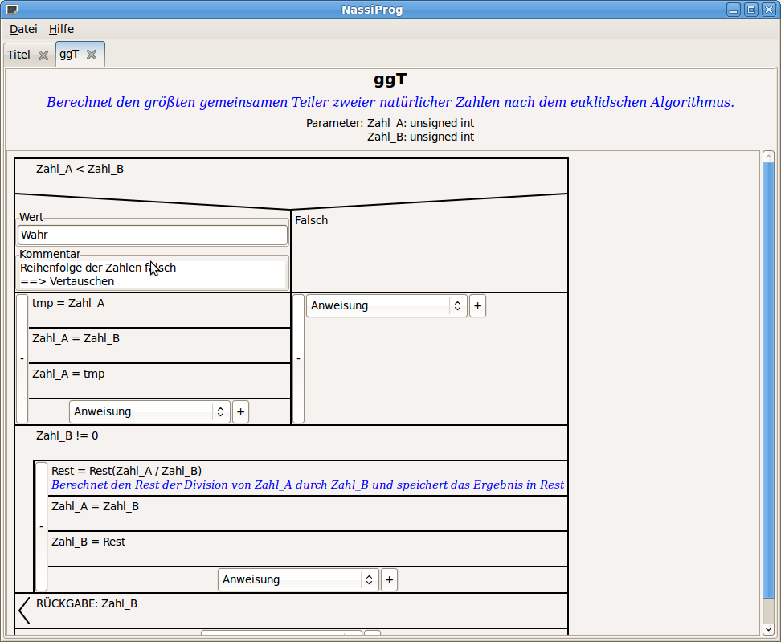The height and width of the screenshot is (642, 781).
Task: Close the NassiProg window
Action: pyautogui.click(x=769, y=10)
